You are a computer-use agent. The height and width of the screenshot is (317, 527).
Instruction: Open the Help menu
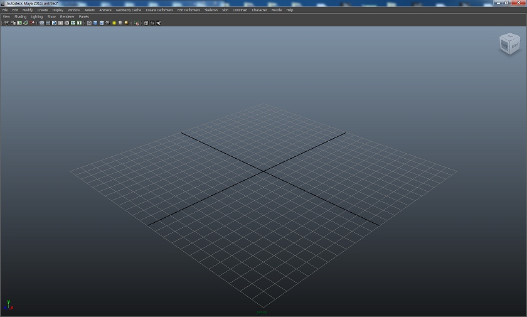(x=290, y=10)
